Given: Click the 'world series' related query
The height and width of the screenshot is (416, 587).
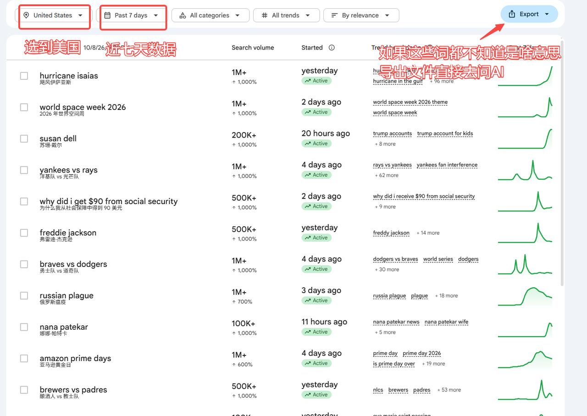Looking at the screenshot, I should (x=438, y=259).
